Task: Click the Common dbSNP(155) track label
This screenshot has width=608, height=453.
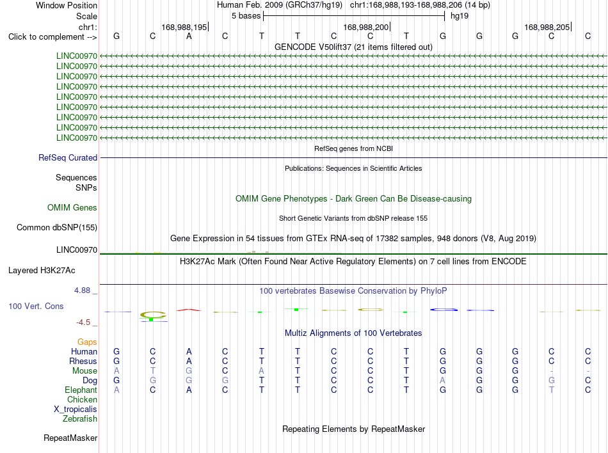Action: (56, 228)
